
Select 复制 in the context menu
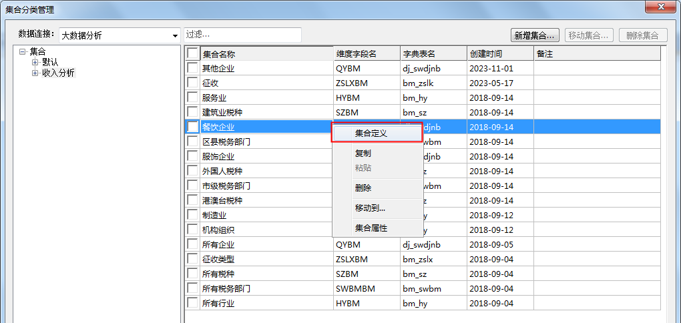click(x=363, y=153)
